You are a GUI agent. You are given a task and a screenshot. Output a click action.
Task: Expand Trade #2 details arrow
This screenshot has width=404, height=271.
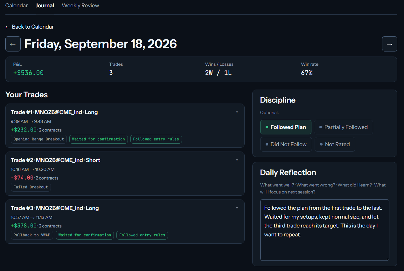[x=237, y=160]
